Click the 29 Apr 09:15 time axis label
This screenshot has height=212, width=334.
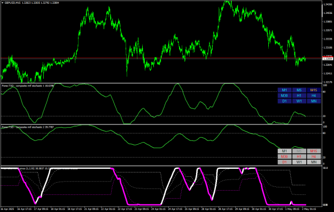(x=242, y=209)
